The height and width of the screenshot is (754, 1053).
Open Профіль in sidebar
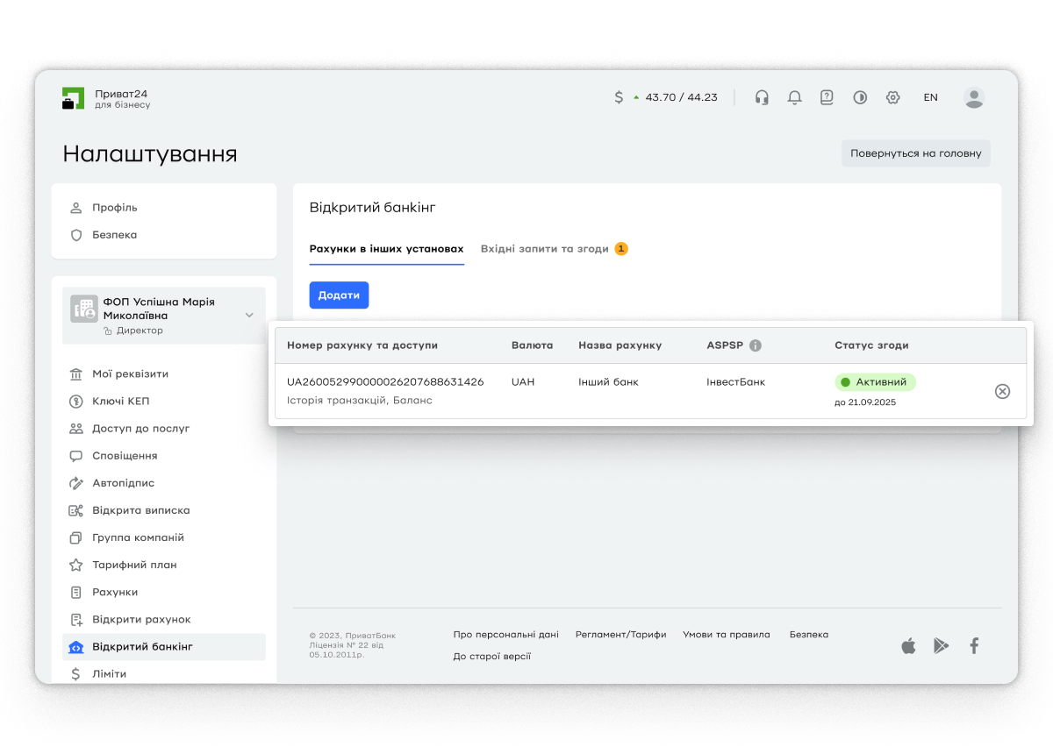115,208
